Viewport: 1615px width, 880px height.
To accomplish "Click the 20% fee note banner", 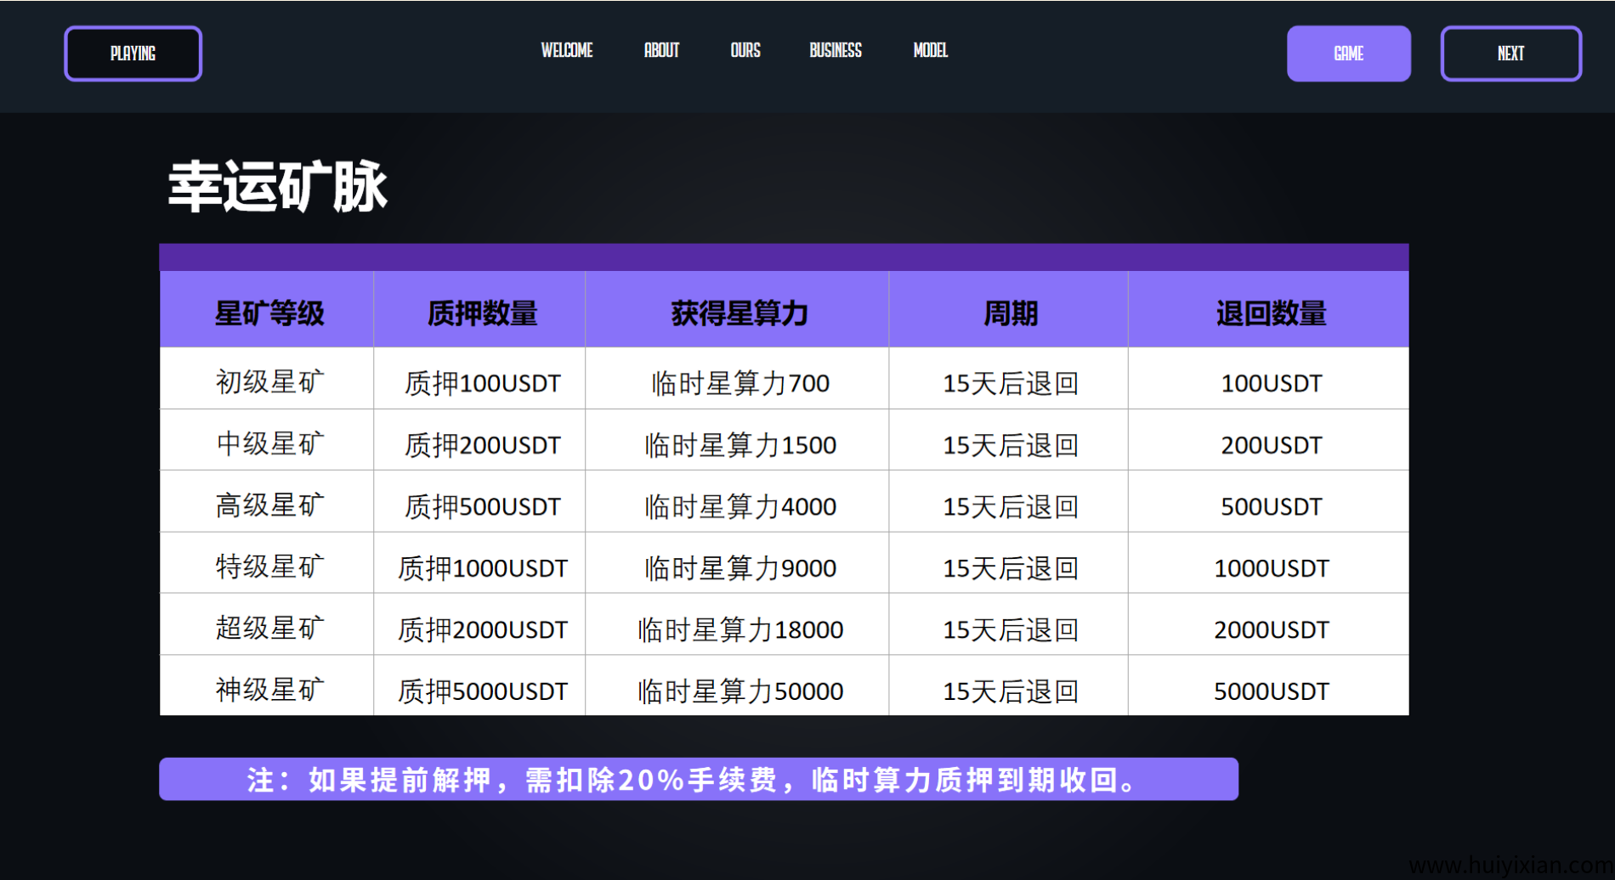I will (698, 779).
